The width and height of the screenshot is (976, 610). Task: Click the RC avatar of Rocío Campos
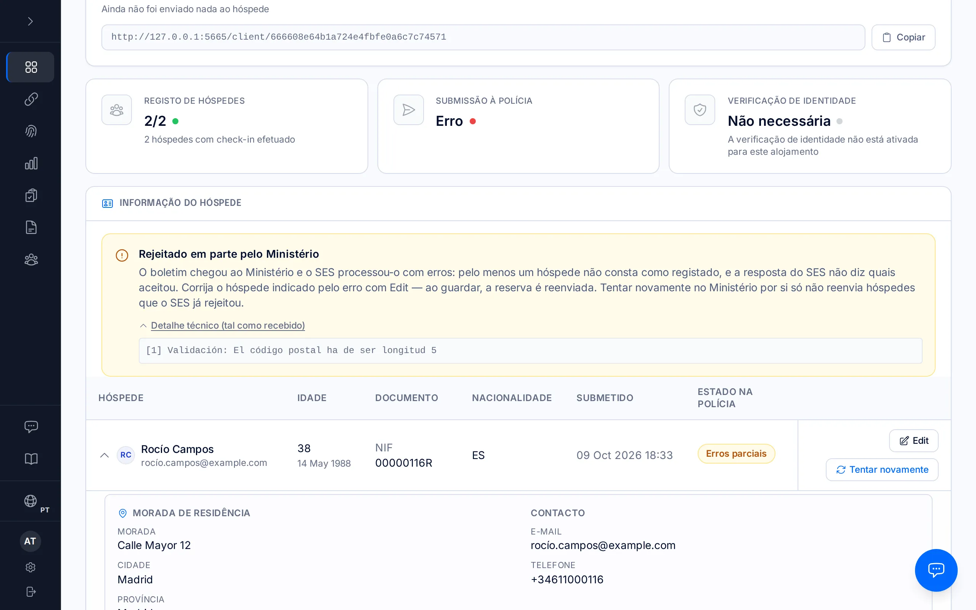tap(126, 455)
